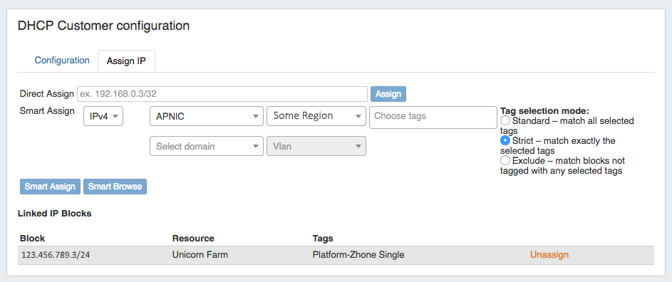Select Strict tag selection mode radio
The height and width of the screenshot is (282, 672).
coord(505,140)
